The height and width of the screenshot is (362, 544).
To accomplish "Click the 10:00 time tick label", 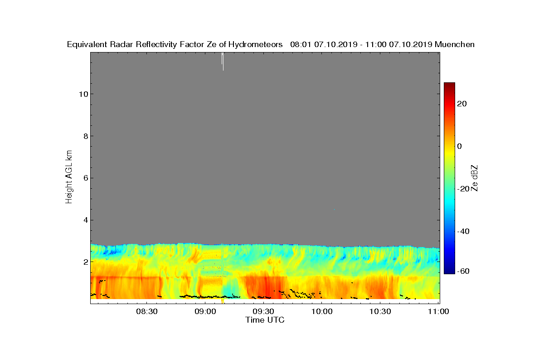I will [x=322, y=311].
